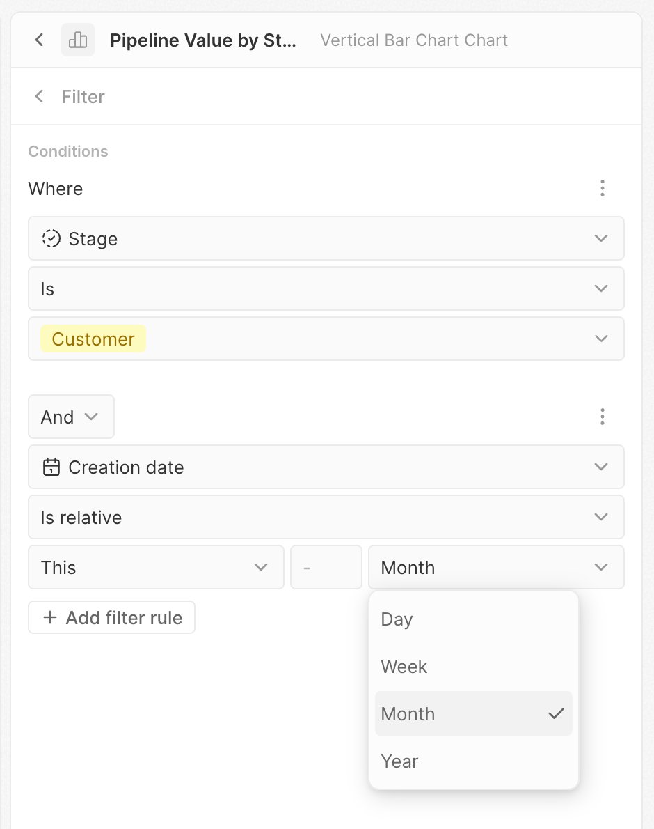Open the three-dot menu on the Where row
Viewport: 654px width, 829px height.
(603, 188)
